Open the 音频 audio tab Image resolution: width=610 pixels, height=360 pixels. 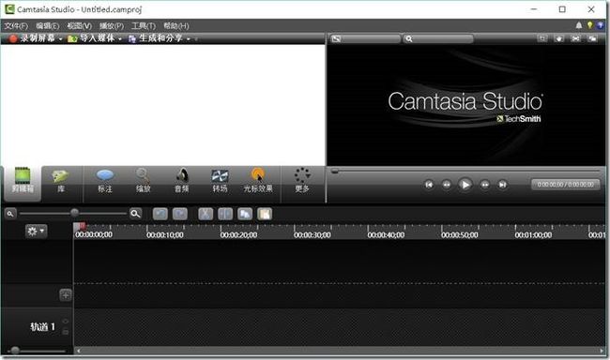click(182, 181)
